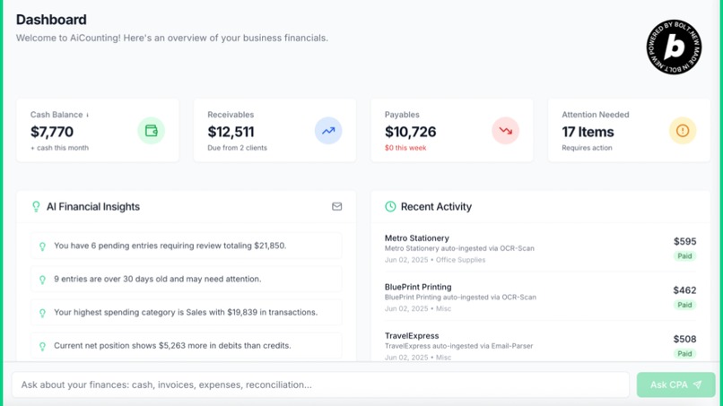Click the Paid badge under $508
Image resolution: width=723 pixels, height=406 pixels.
coord(684,354)
